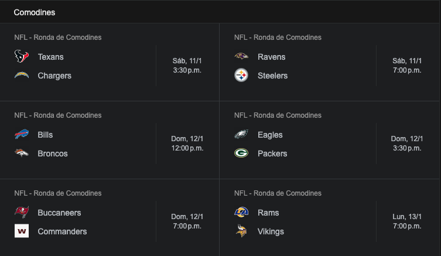Click the Vikings team name
Viewport: 441px width, 256px height.
[x=271, y=231]
